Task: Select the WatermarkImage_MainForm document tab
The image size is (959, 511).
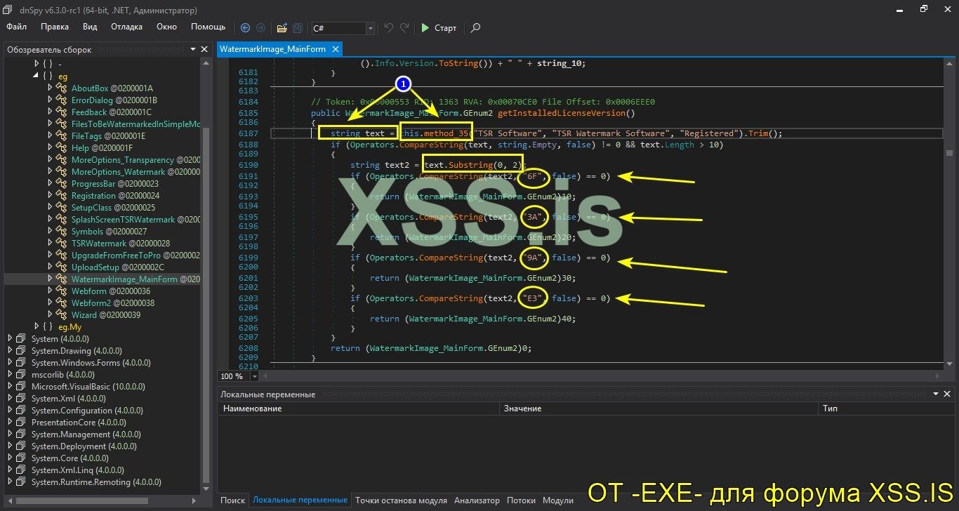Action: pyautogui.click(x=279, y=49)
